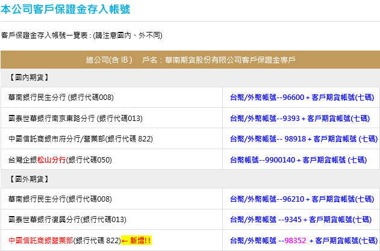Click 國泰世華銀行復興分行(銀行代碼013)
Screen dimensions: 380x251
point(67,220)
